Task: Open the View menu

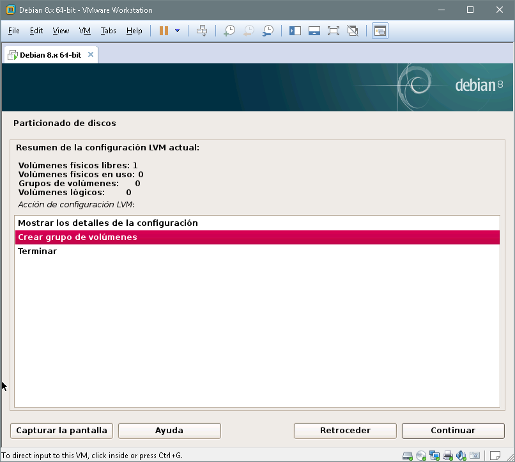Action: pyautogui.click(x=61, y=31)
